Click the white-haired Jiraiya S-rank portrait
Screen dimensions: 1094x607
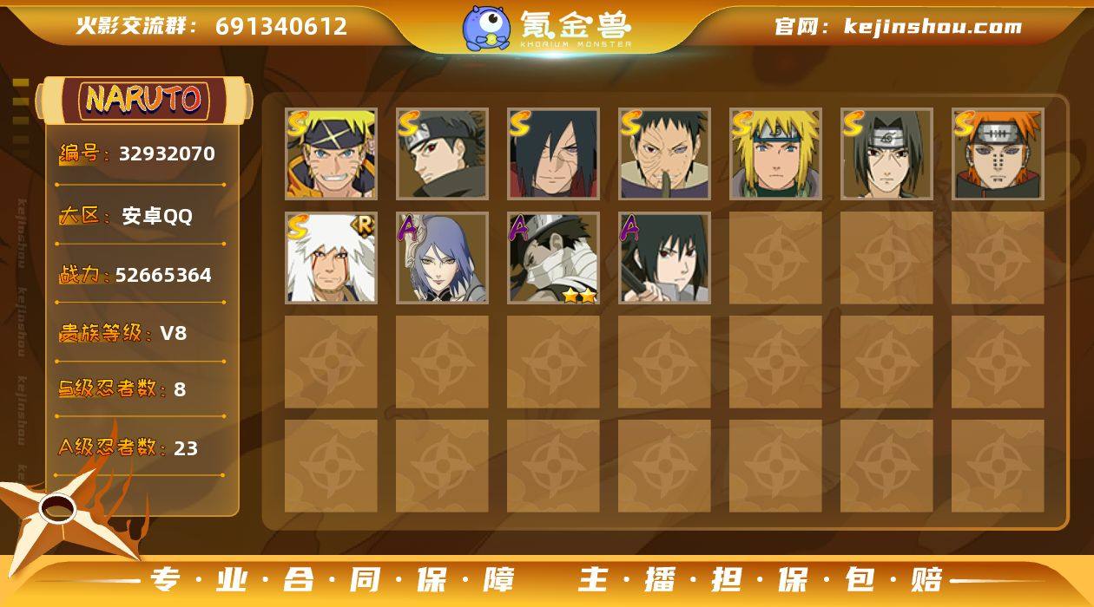pos(331,258)
